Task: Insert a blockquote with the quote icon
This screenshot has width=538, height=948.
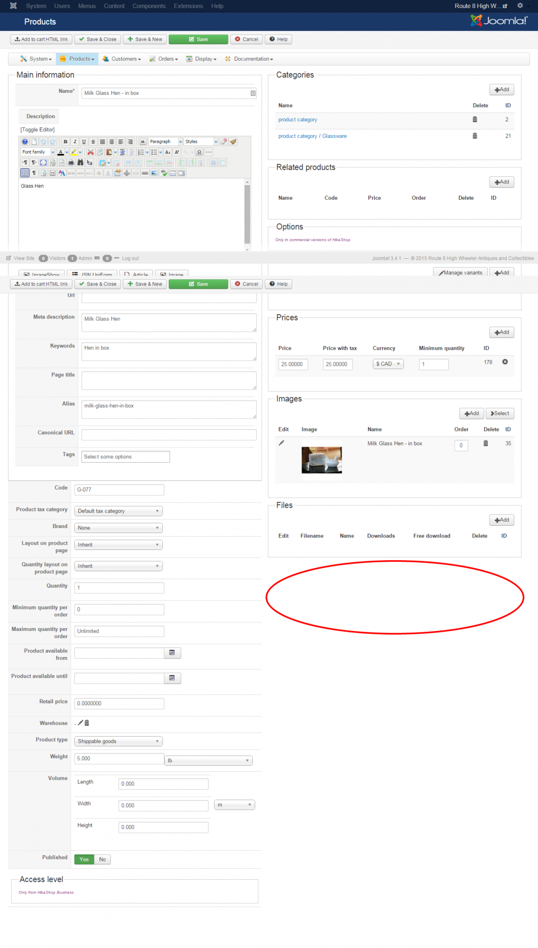Action: 143,142
